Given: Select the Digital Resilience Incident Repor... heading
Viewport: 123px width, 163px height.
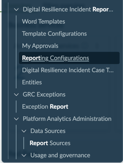Looking at the screenshot, I should pyautogui.click(x=68, y=10).
